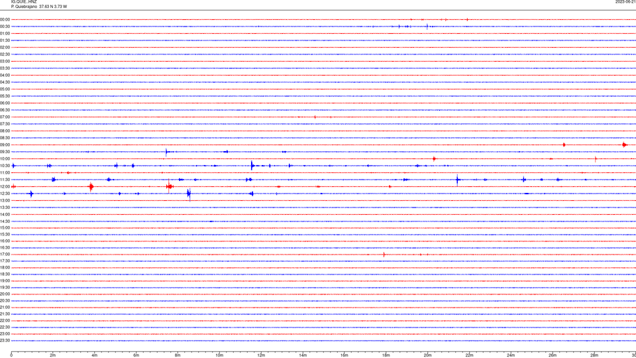
Task: Click the 18m tick label on time axis
Action: click(386, 355)
